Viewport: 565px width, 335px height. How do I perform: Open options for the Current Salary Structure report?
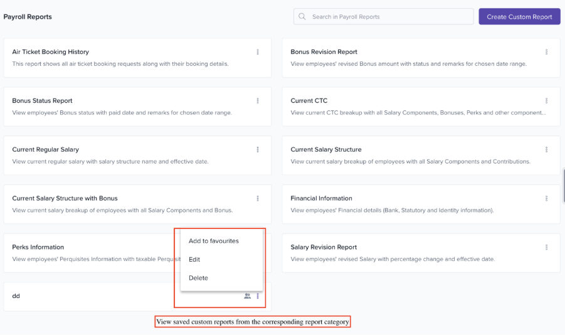(x=546, y=149)
